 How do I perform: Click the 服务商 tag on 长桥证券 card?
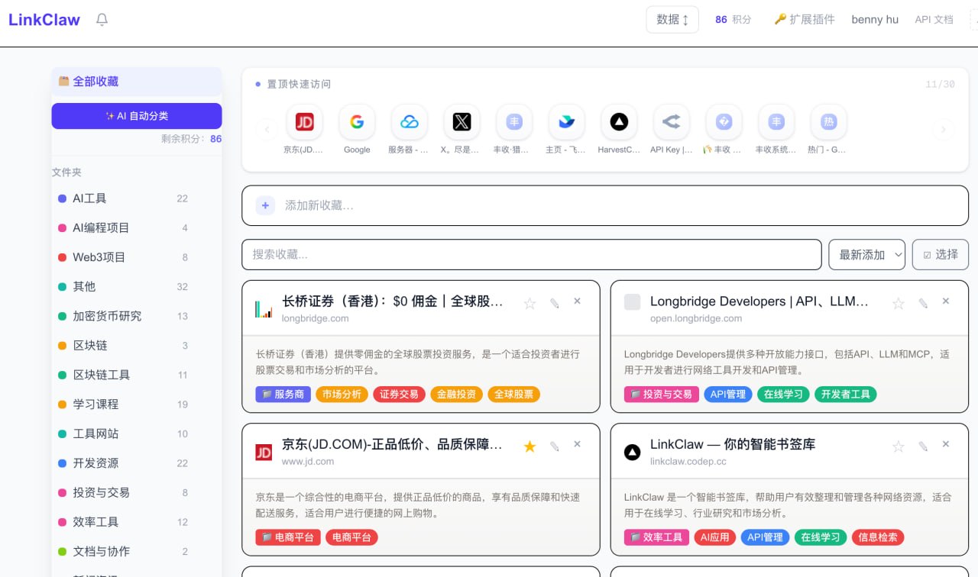tap(283, 395)
